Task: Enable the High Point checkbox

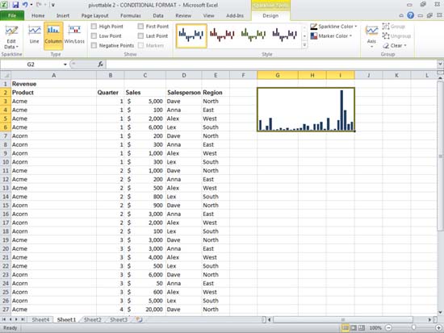Action: [94, 27]
